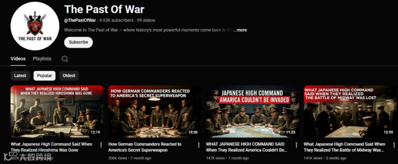This screenshot has width=398, height=164.
Task: Click title What Japanese High Command Said Midway
Action: pyautogui.click(x=345, y=147)
